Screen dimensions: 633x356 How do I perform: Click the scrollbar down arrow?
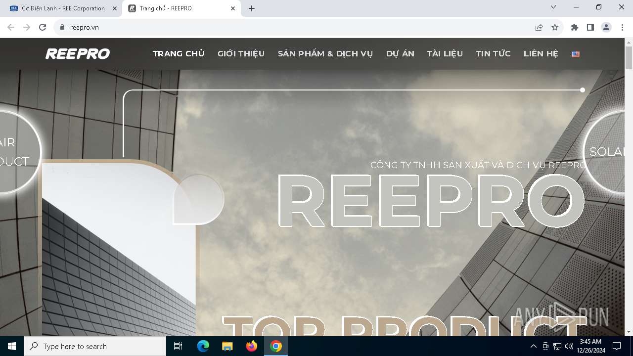point(629,332)
